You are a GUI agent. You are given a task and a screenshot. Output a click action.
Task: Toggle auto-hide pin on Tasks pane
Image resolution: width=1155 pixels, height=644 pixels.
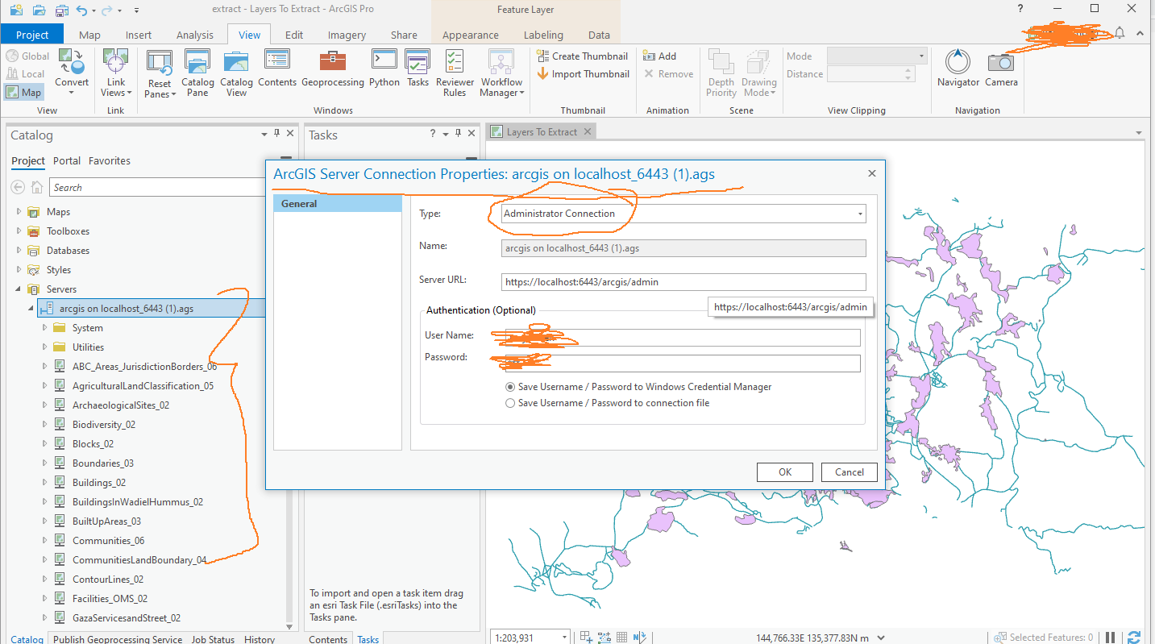pos(457,134)
